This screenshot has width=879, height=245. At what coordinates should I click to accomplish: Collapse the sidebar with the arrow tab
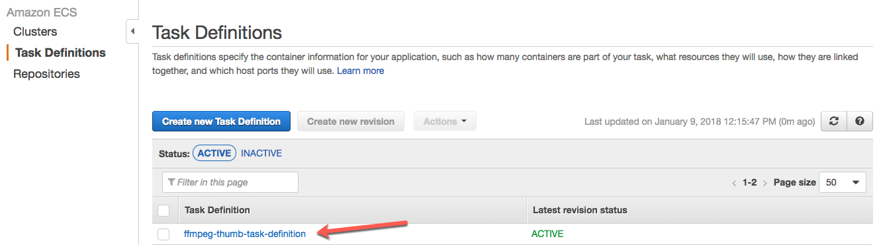[132, 31]
